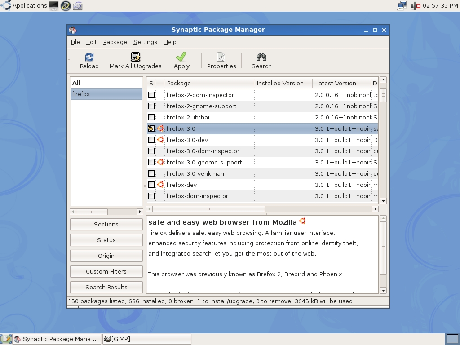Click the Status filter button
460x345 pixels.
(106, 240)
